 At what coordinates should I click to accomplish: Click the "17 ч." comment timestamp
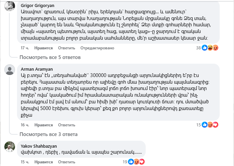pos(25,48)
